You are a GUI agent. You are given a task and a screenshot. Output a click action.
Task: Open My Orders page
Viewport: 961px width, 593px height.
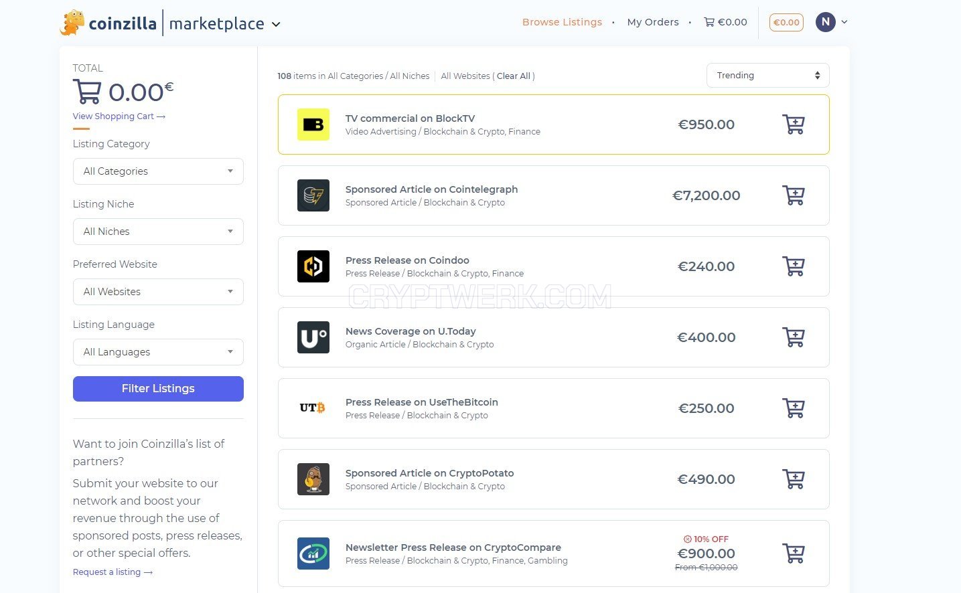click(x=653, y=22)
